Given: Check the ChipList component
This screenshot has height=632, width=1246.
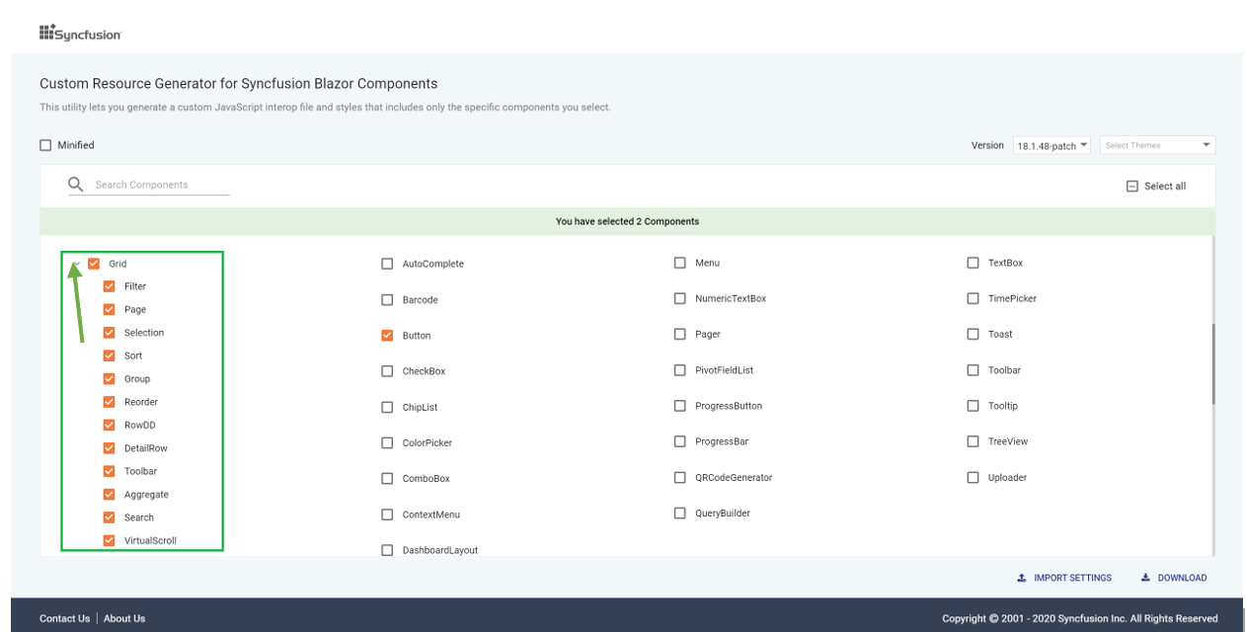Looking at the screenshot, I should (387, 407).
